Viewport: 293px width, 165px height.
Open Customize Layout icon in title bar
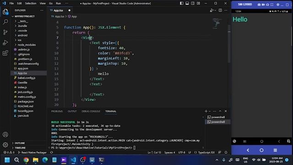(x=198, y=3)
